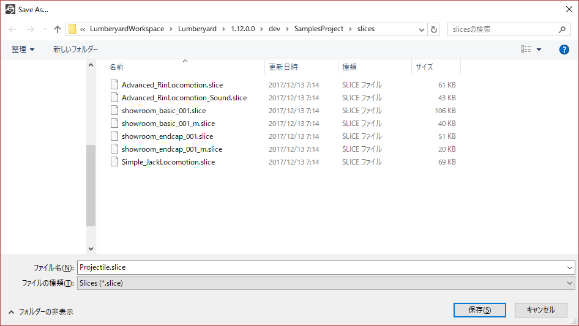The height and width of the screenshot is (326, 579).
Task: Click file icon of Advanced_RinLocomotion.slice
Action: 114,84
